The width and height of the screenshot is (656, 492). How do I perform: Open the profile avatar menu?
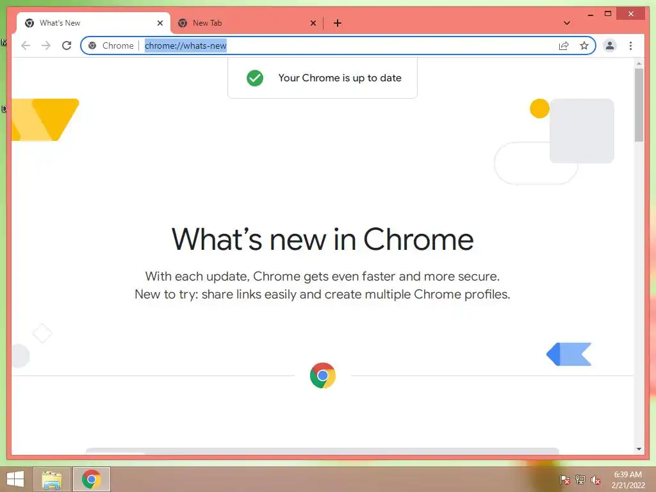pos(610,45)
